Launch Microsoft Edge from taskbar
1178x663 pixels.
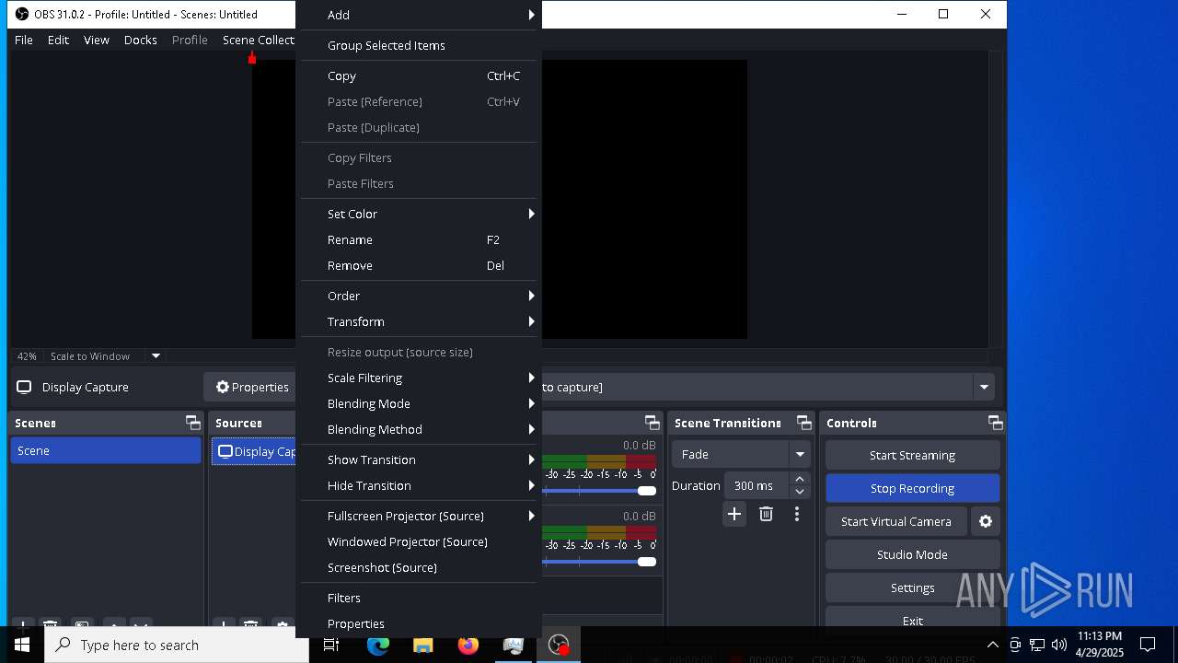pos(377,645)
